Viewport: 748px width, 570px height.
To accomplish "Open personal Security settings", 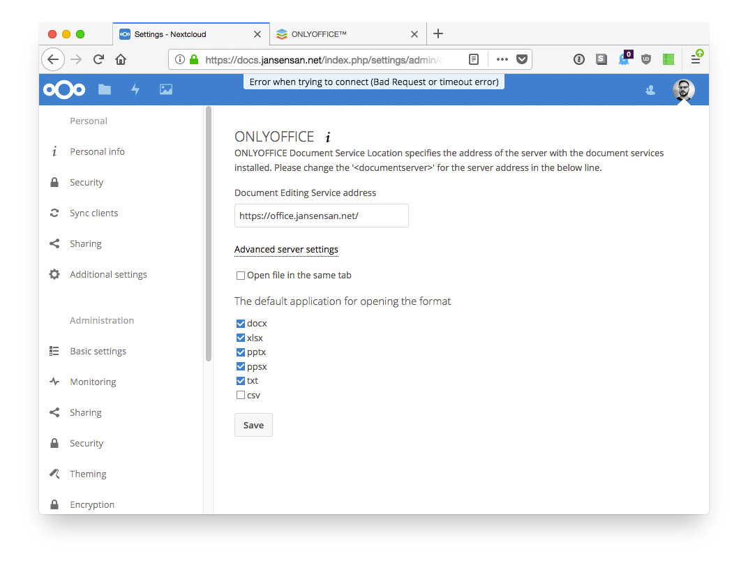I will pyautogui.click(x=87, y=182).
